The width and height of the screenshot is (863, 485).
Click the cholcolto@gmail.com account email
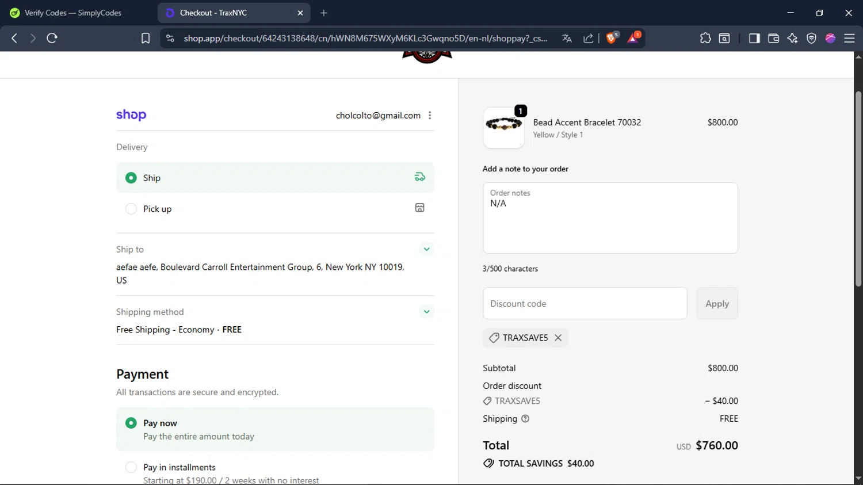pos(378,116)
